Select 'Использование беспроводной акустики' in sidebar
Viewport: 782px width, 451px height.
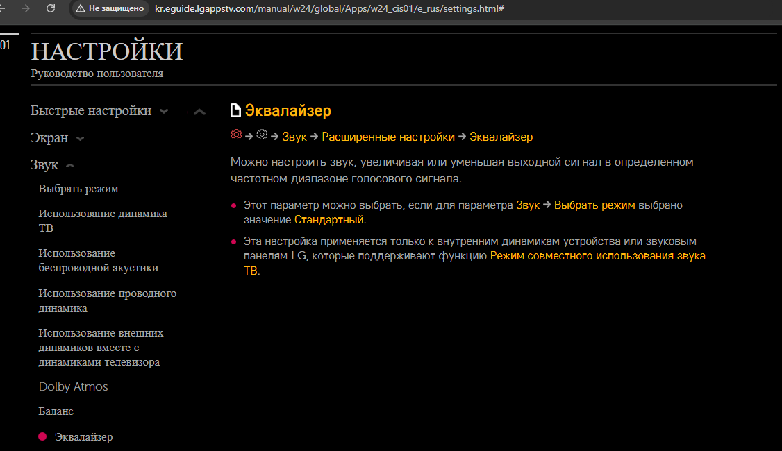pyautogui.click(x=99, y=260)
